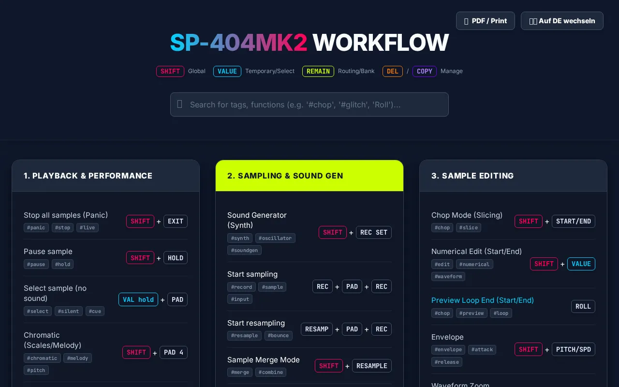Click the PITCH/SPD key badge

pyautogui.click(x=574, y=349)
